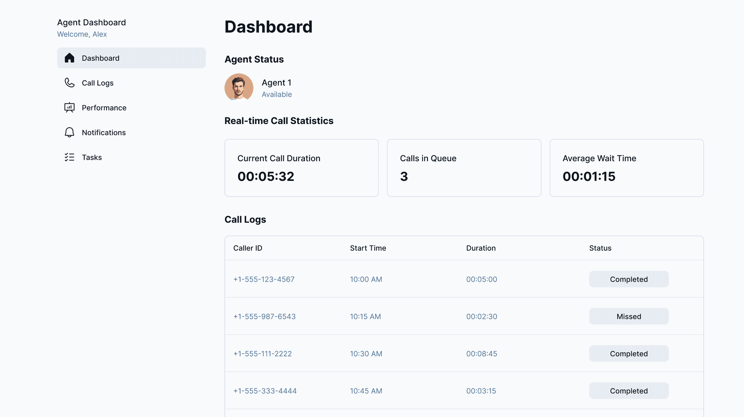Click Agent 1 profile avatar
This screenshot has height=417, width=744.
tap(239, 88)
